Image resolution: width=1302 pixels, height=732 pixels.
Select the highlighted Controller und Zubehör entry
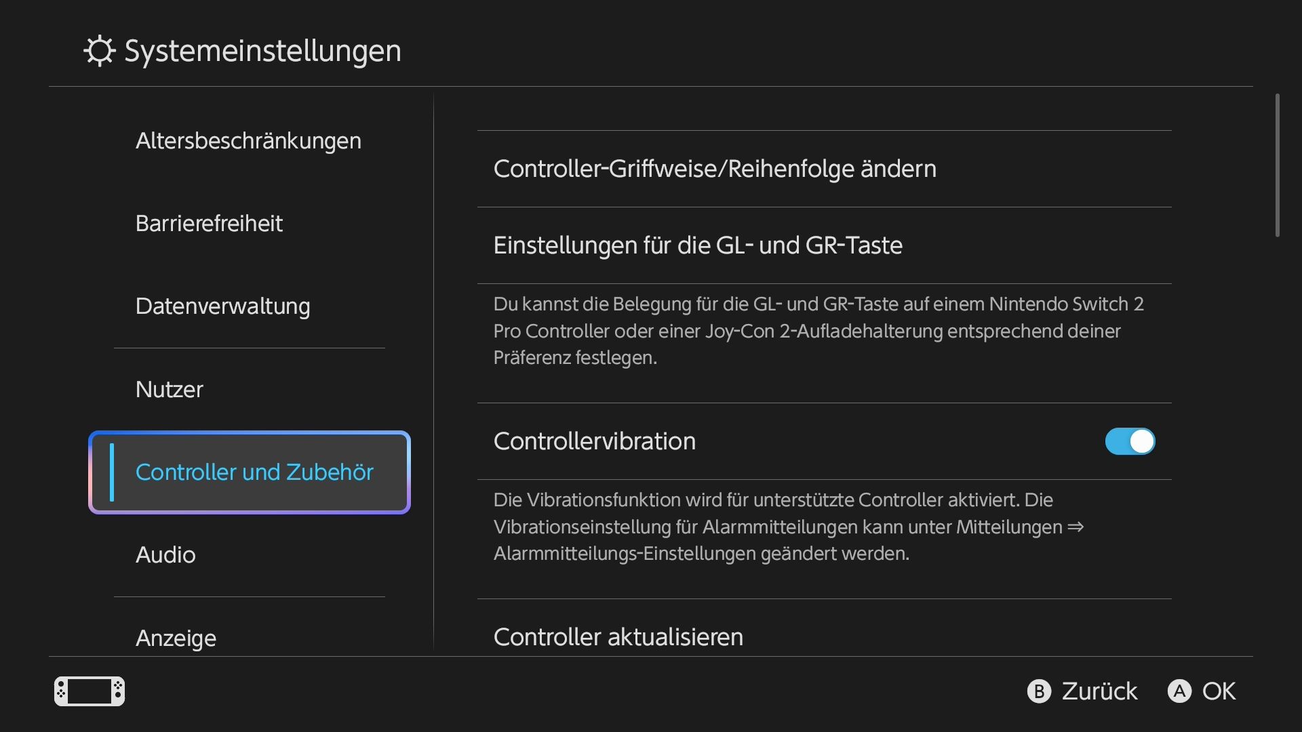coord(250,472)
